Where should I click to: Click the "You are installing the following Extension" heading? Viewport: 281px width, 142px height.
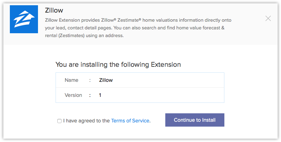pyautogui.click(x=118, y=65)
